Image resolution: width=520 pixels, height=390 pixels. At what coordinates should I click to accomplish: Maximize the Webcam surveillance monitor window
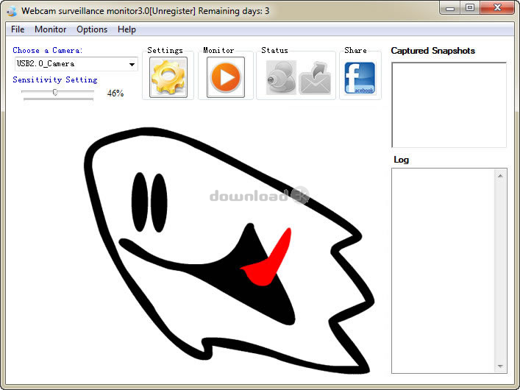point(470,8)
